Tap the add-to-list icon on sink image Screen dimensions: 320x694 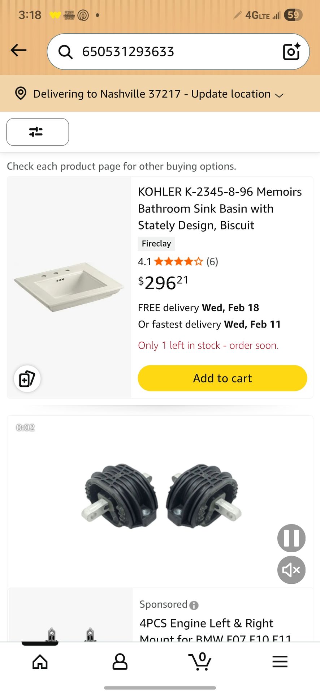pyautogui.click(x=27, y=379)
